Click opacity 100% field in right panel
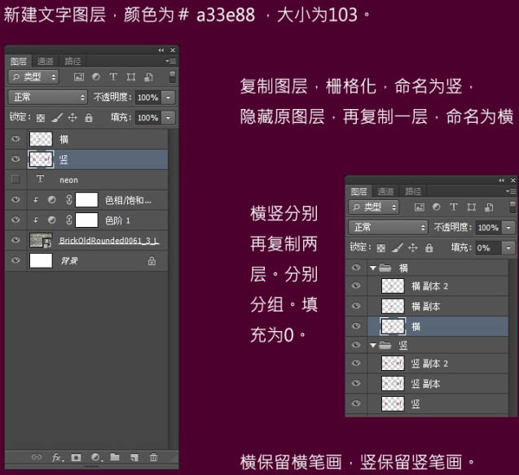 489,228
